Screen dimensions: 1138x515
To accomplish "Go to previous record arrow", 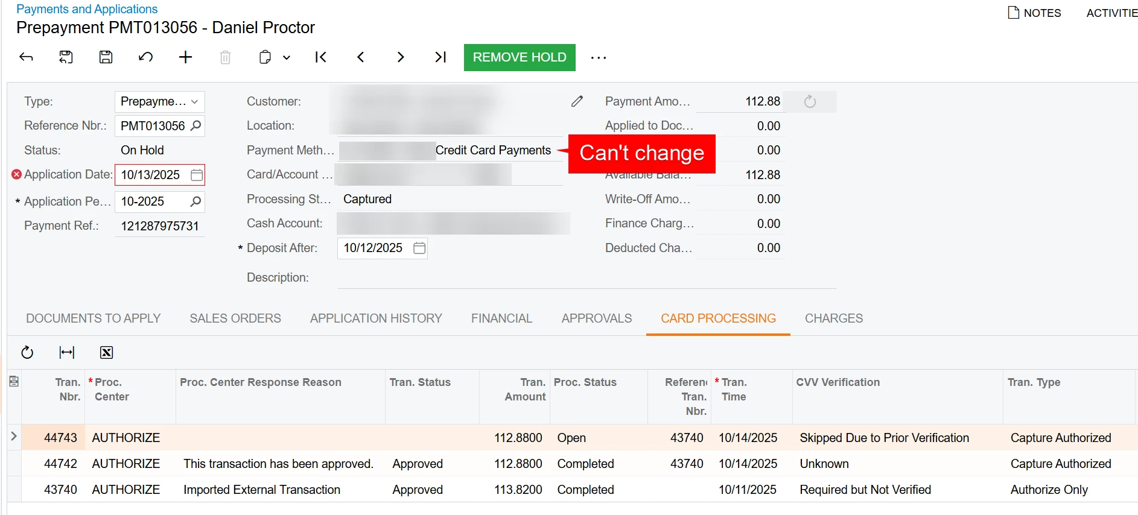I will pyautogui.click(x=360, y=57).
